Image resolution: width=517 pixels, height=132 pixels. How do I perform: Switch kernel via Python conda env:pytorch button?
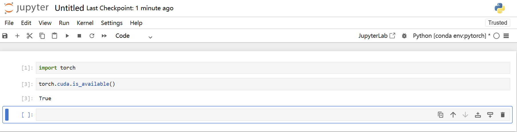[x=449, y=36]
